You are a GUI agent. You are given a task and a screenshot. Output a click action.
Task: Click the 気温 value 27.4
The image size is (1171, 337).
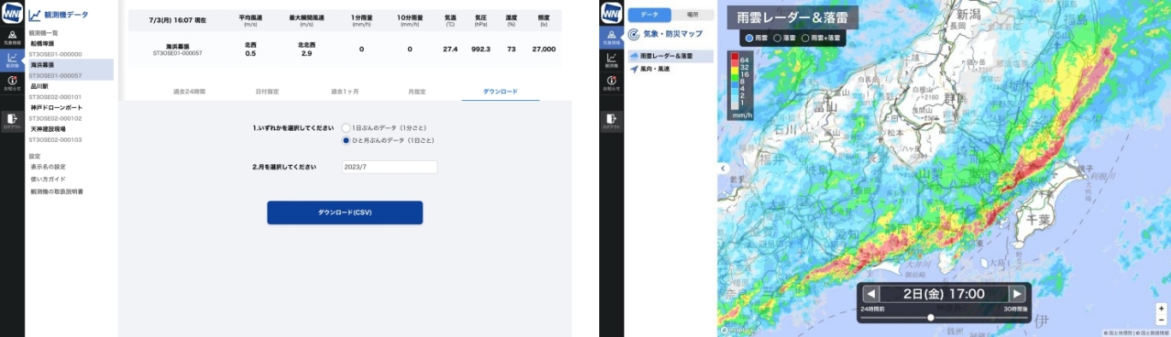tap(450, 49)
